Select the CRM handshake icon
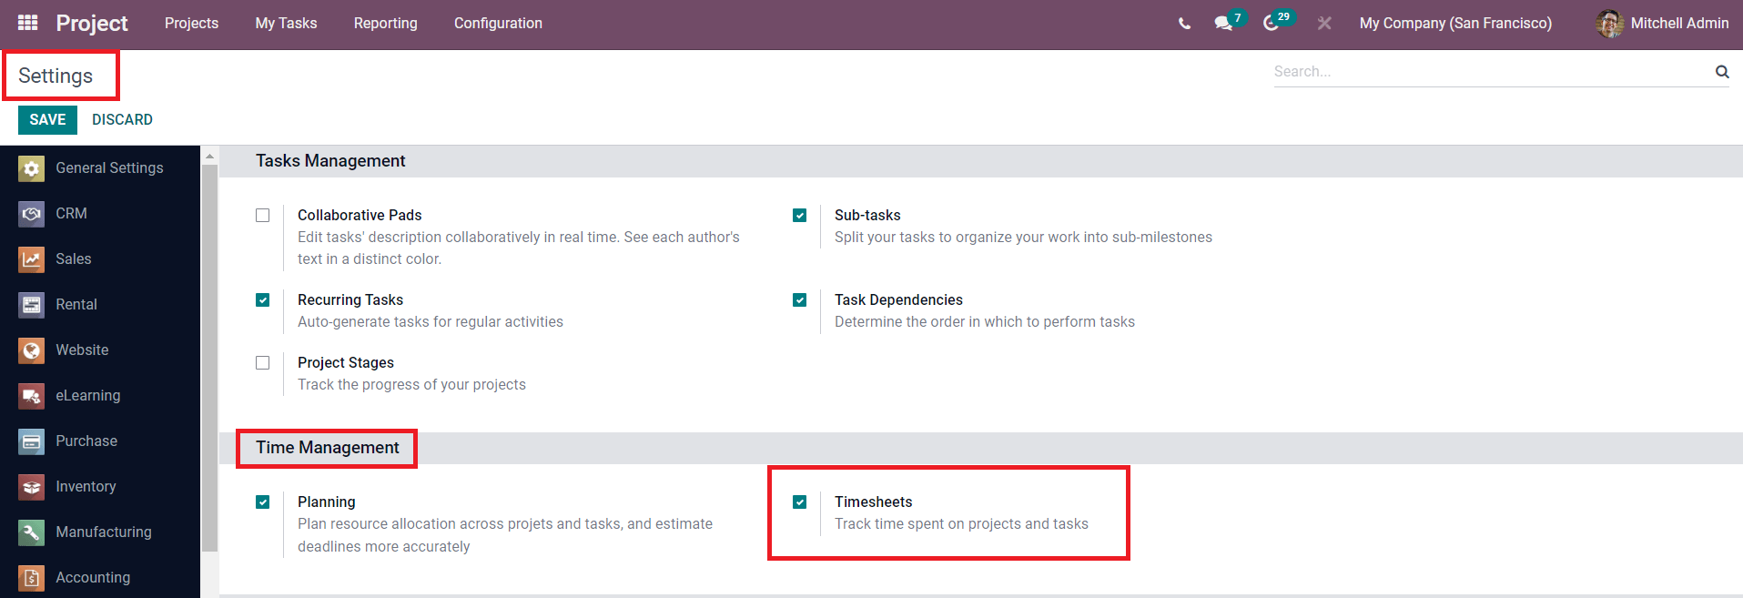Image resolution: width=1743 pixels, height=598 pixels. pyautogui.click(x=32, y=214)
